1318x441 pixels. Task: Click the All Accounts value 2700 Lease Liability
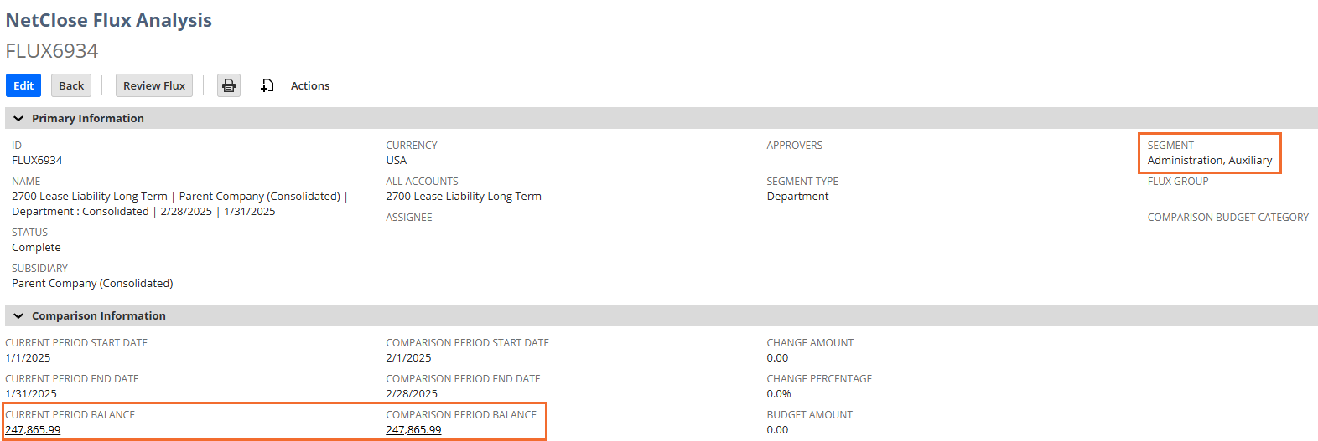(x=464, y=197)
